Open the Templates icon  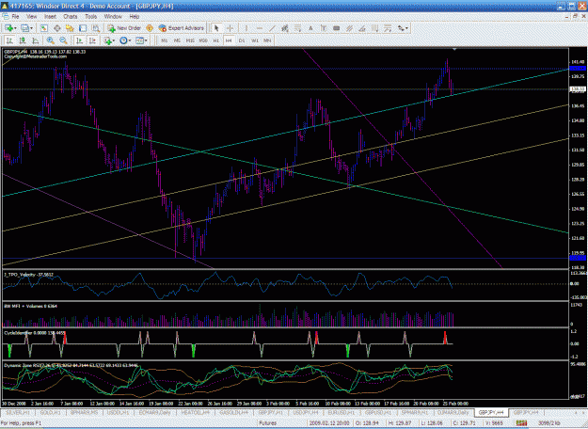pyautogui.click(x=139, y=40)
